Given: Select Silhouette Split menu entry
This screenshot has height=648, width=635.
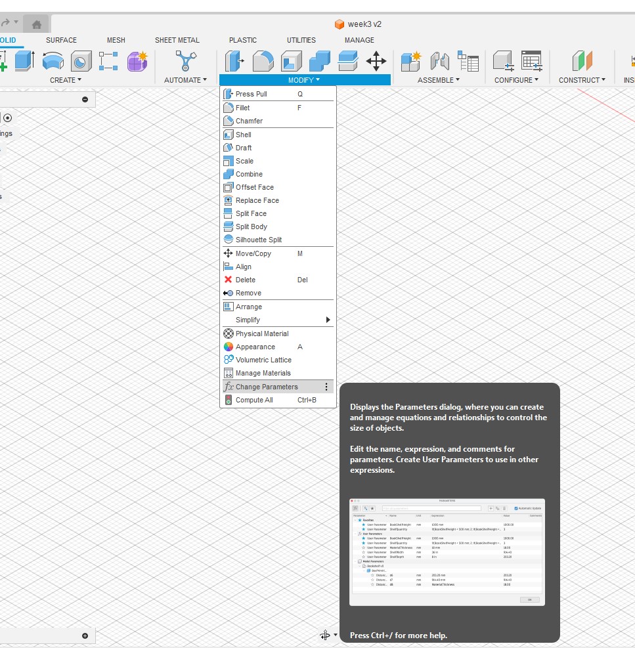Looking at the screenshot, I should [x=278, y=240].
